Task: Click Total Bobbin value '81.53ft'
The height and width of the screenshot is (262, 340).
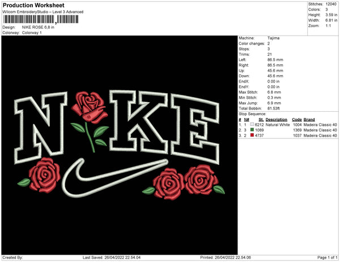Action: click(x=274, y=108)
